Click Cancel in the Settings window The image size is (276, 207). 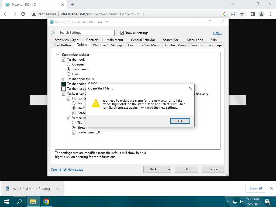213,169
